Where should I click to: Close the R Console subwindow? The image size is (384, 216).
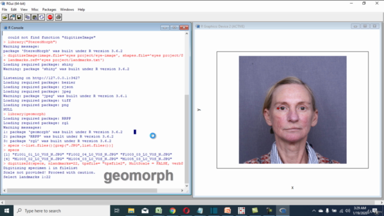click(x=184, y=28)
